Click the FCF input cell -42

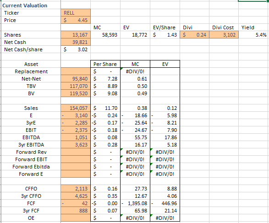[76, 203]
